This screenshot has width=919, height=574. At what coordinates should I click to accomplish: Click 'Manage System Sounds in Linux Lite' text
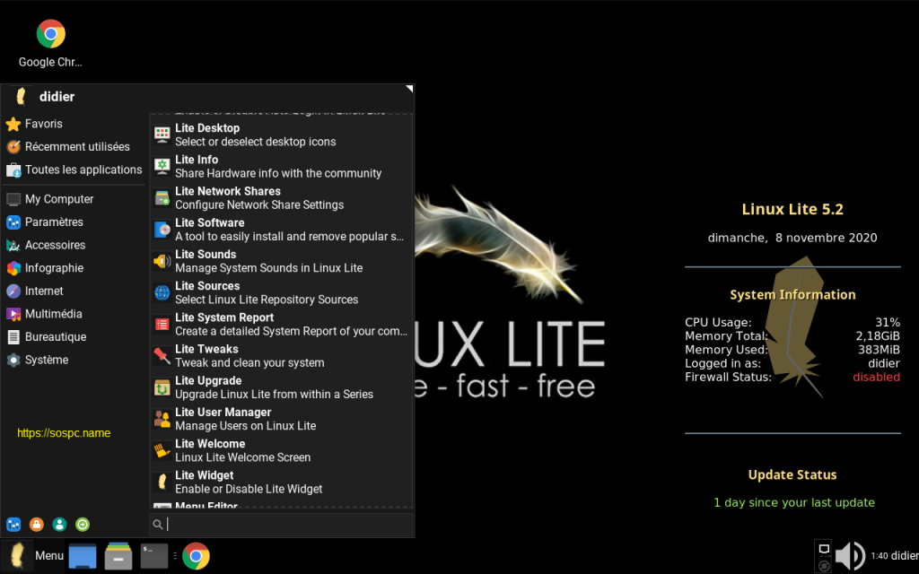269,268
